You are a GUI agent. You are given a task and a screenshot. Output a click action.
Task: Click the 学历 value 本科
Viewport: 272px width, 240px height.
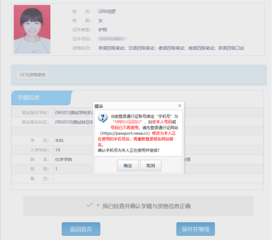coord(59,141)
